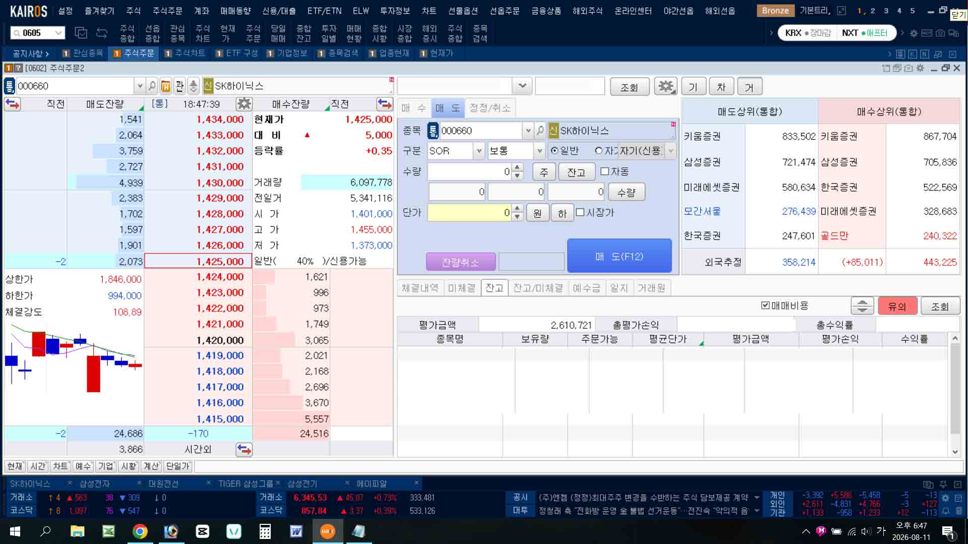Open Excel from the Windows taskbar
Screen dimensions: 968x544
109,531
